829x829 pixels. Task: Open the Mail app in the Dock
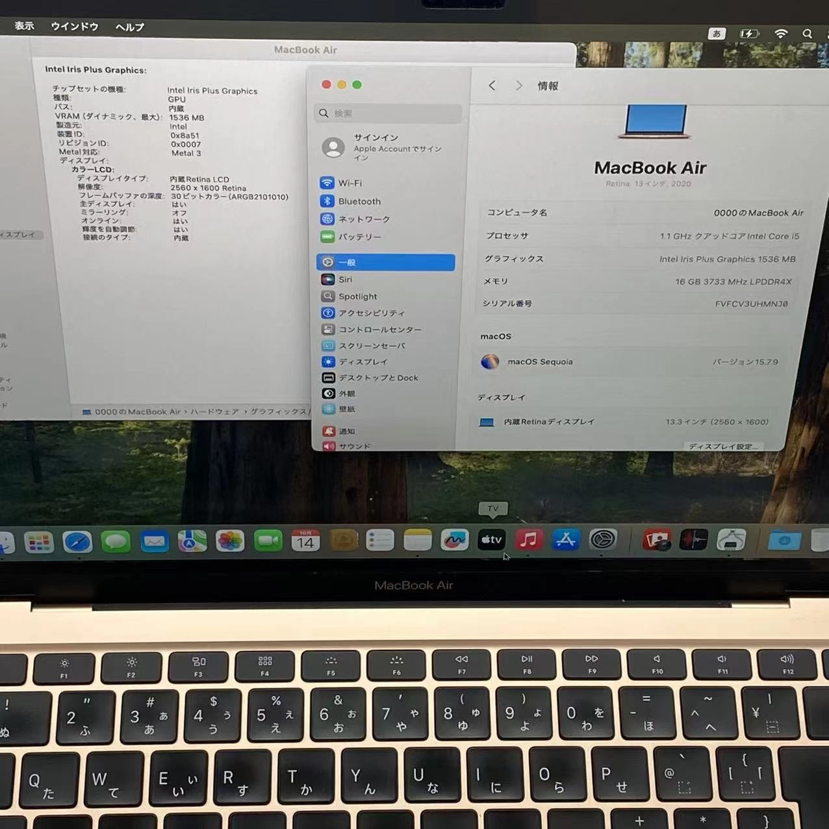click(x=154, y=541)
